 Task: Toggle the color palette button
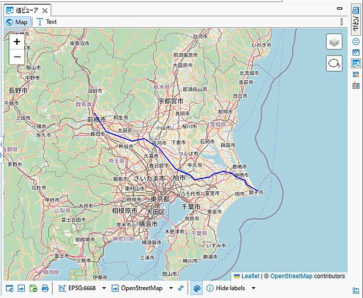(197, 288)
